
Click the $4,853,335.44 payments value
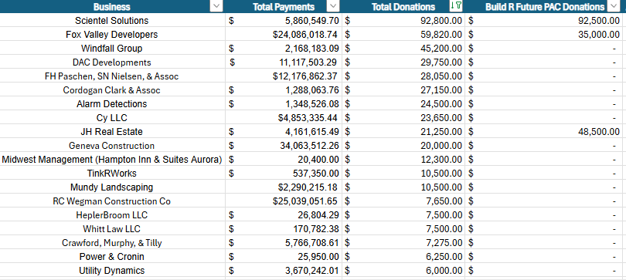coord(308,118)
